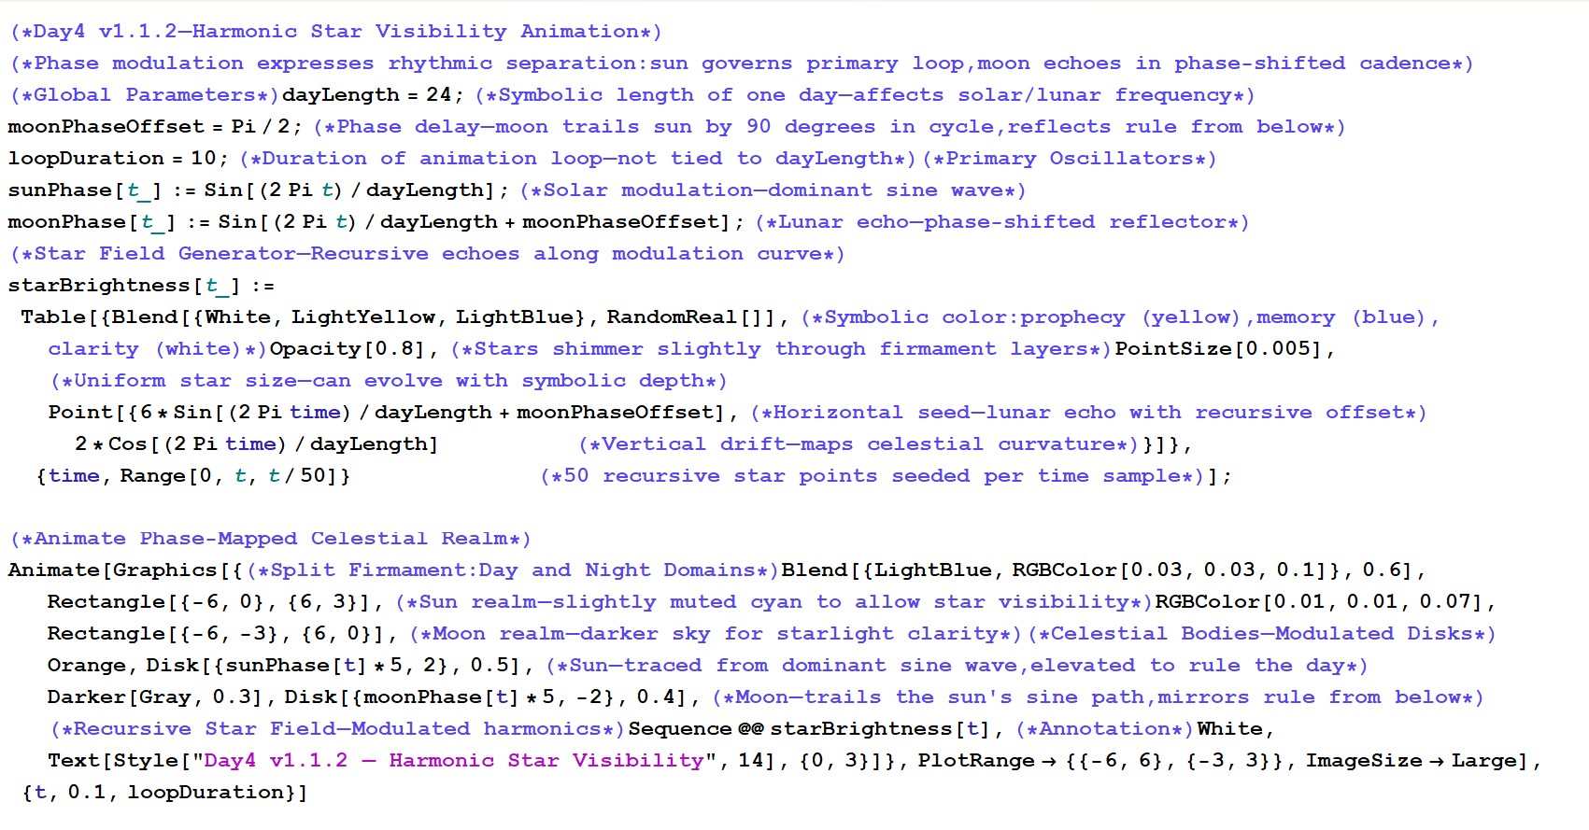This screenshot has height=830, width=1589.
Task: Click the Global Parameters comment
Action: click(144, 95)
